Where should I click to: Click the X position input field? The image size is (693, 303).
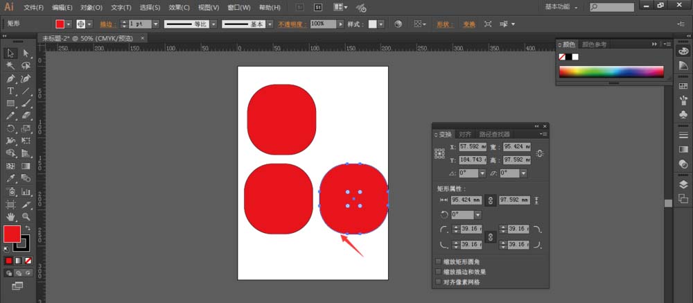tap(473, 146)
